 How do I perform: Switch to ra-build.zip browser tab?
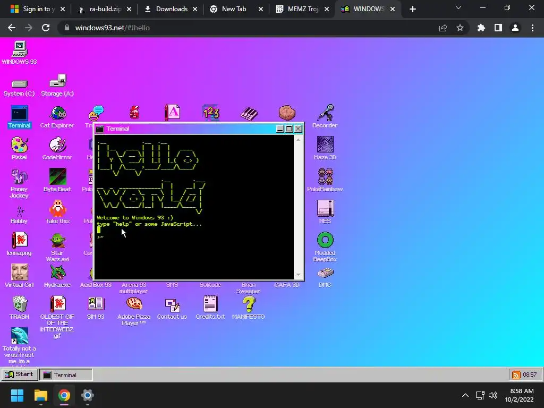[x=105, y=9]
